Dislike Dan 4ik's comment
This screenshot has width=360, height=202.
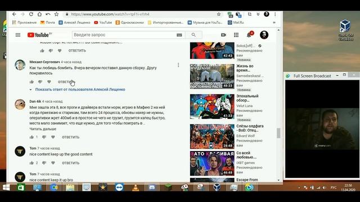point(44,137)
